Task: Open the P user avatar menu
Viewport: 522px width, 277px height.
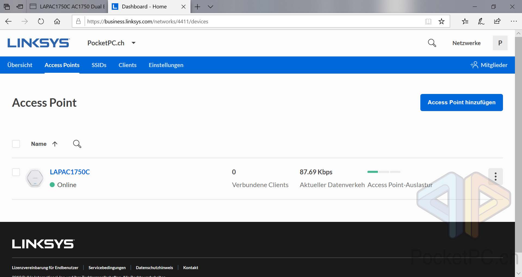Action: coord(500,43)
